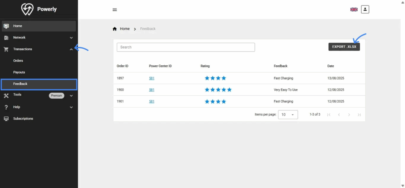
Task: Open the items per page dropdown
Action: (288, 114)
